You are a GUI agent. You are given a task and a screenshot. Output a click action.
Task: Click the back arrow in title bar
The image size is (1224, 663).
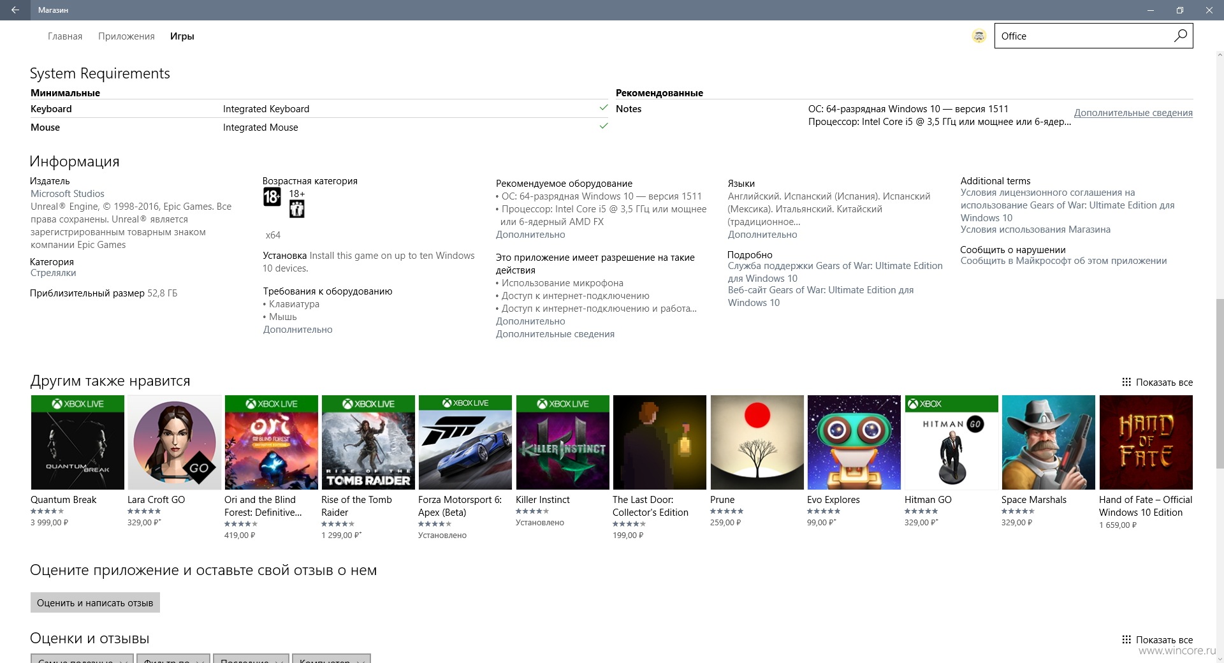[x=15, y=10]
